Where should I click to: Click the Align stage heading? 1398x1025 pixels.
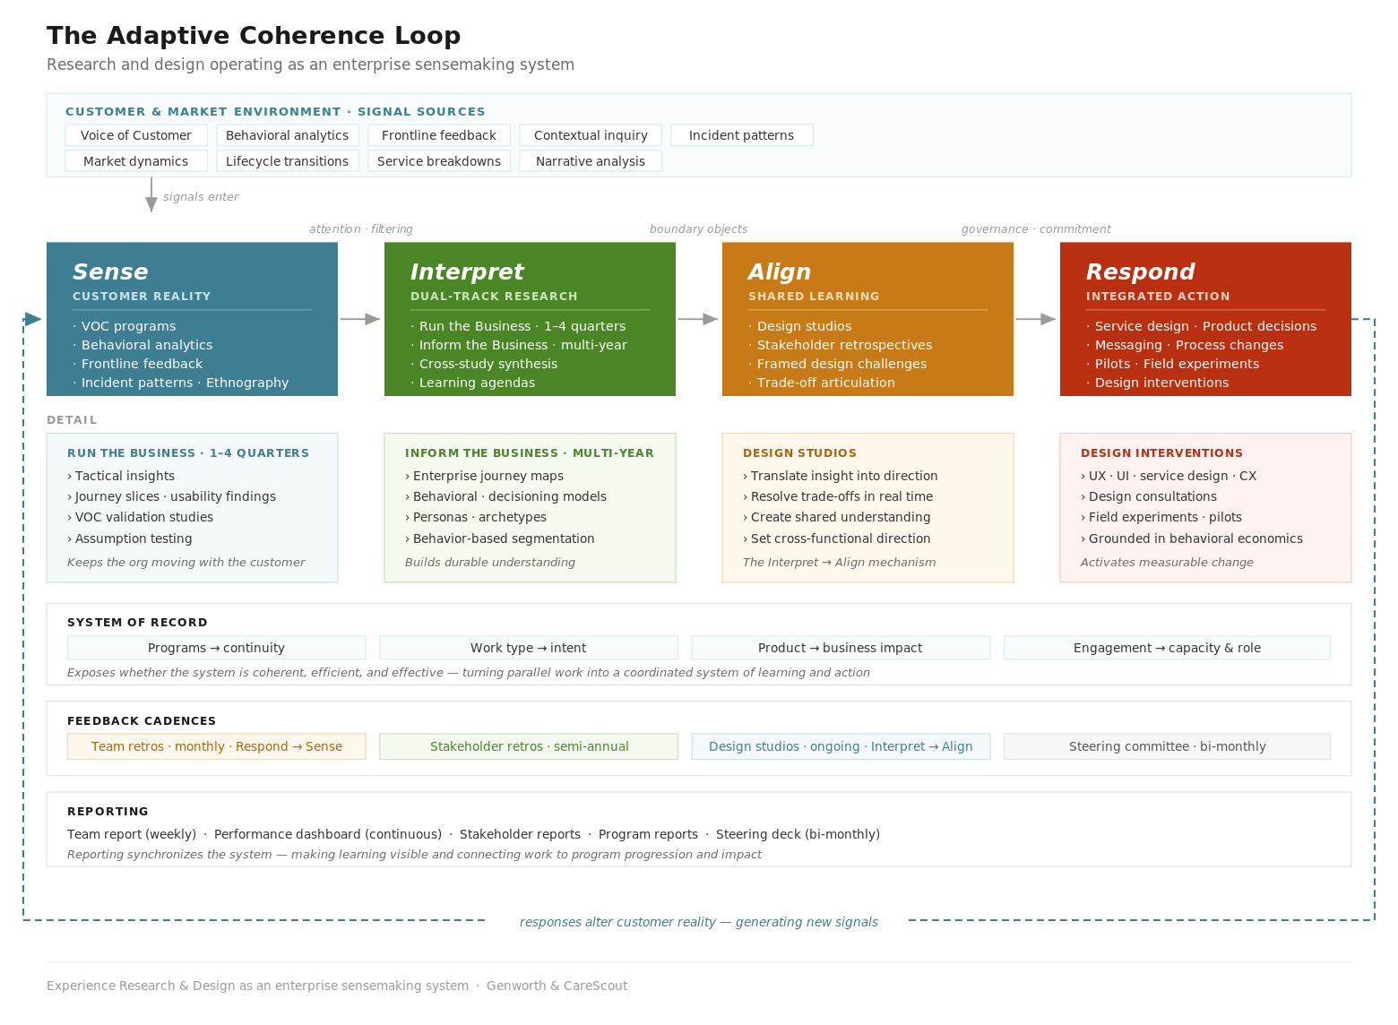tap(780, 271)
